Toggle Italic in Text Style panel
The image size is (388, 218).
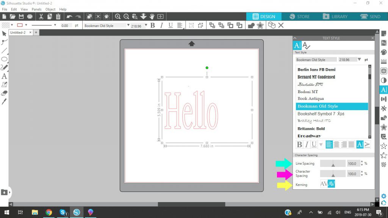tap(307, 144)
